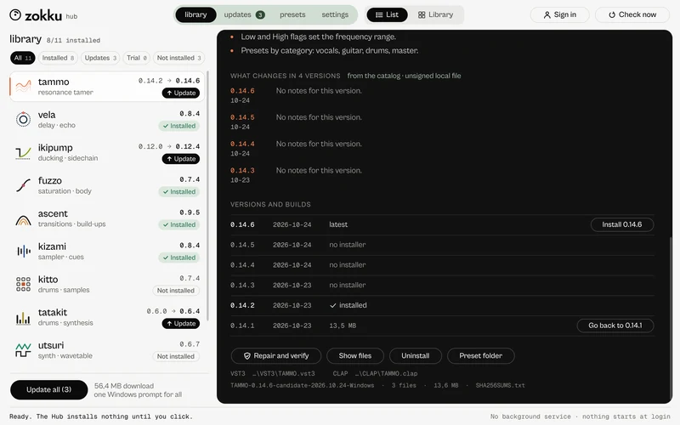Screen dimensions: 680x425
Task: Filter library by All 11
Action: [23, 58]
